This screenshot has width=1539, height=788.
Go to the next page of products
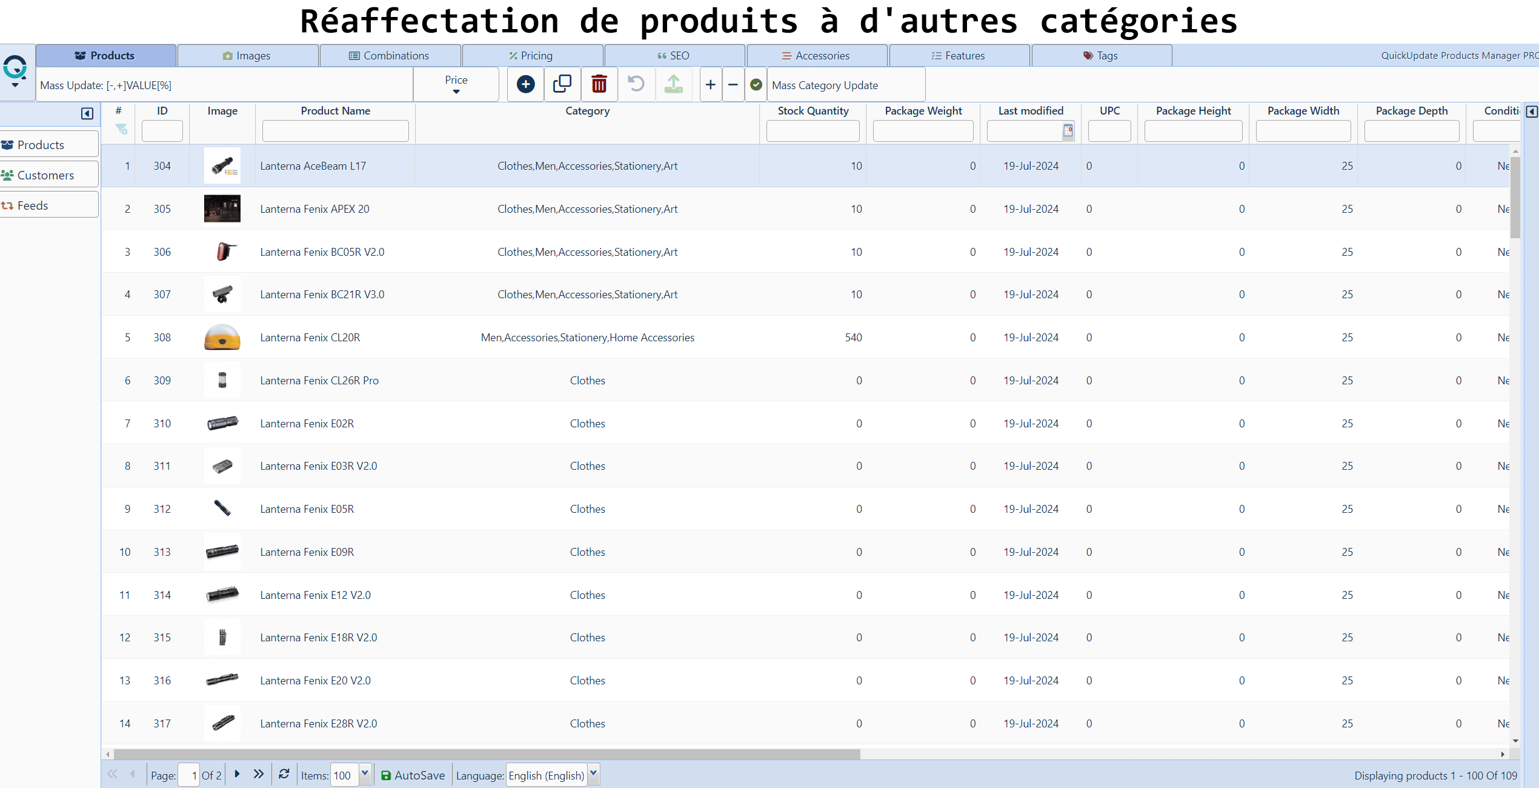(236, 775)
